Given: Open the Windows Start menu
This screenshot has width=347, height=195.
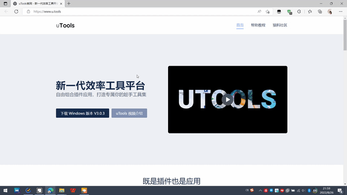Looking at the screenshot, I should (5, 190).
